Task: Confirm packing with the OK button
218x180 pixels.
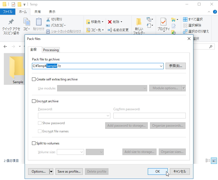Action: coord(158,171)
